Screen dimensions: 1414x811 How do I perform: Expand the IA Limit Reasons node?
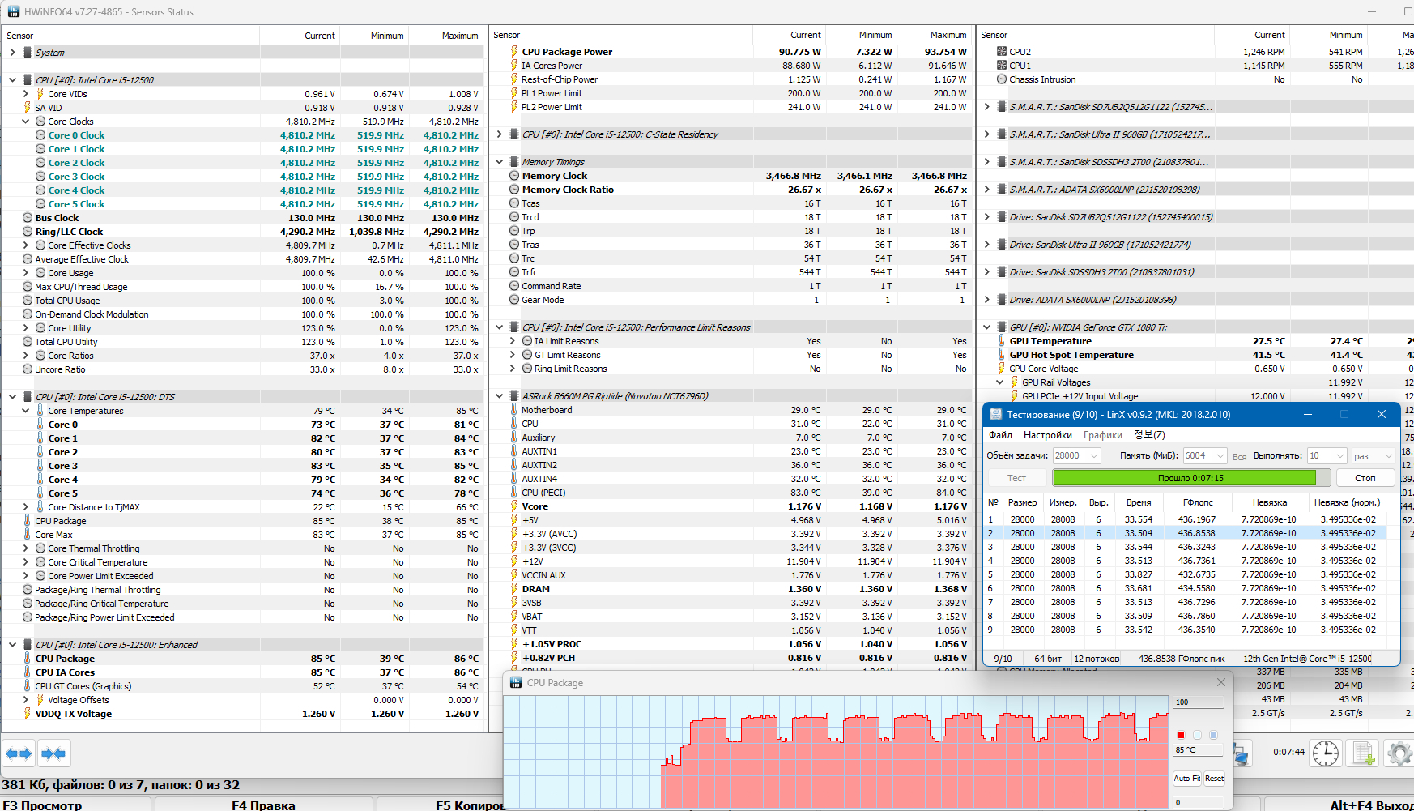[512, 341]
